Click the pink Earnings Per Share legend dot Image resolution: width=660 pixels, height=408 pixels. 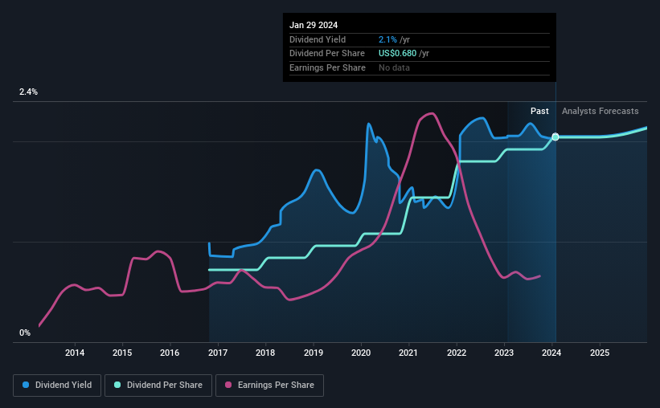(228, 385)
